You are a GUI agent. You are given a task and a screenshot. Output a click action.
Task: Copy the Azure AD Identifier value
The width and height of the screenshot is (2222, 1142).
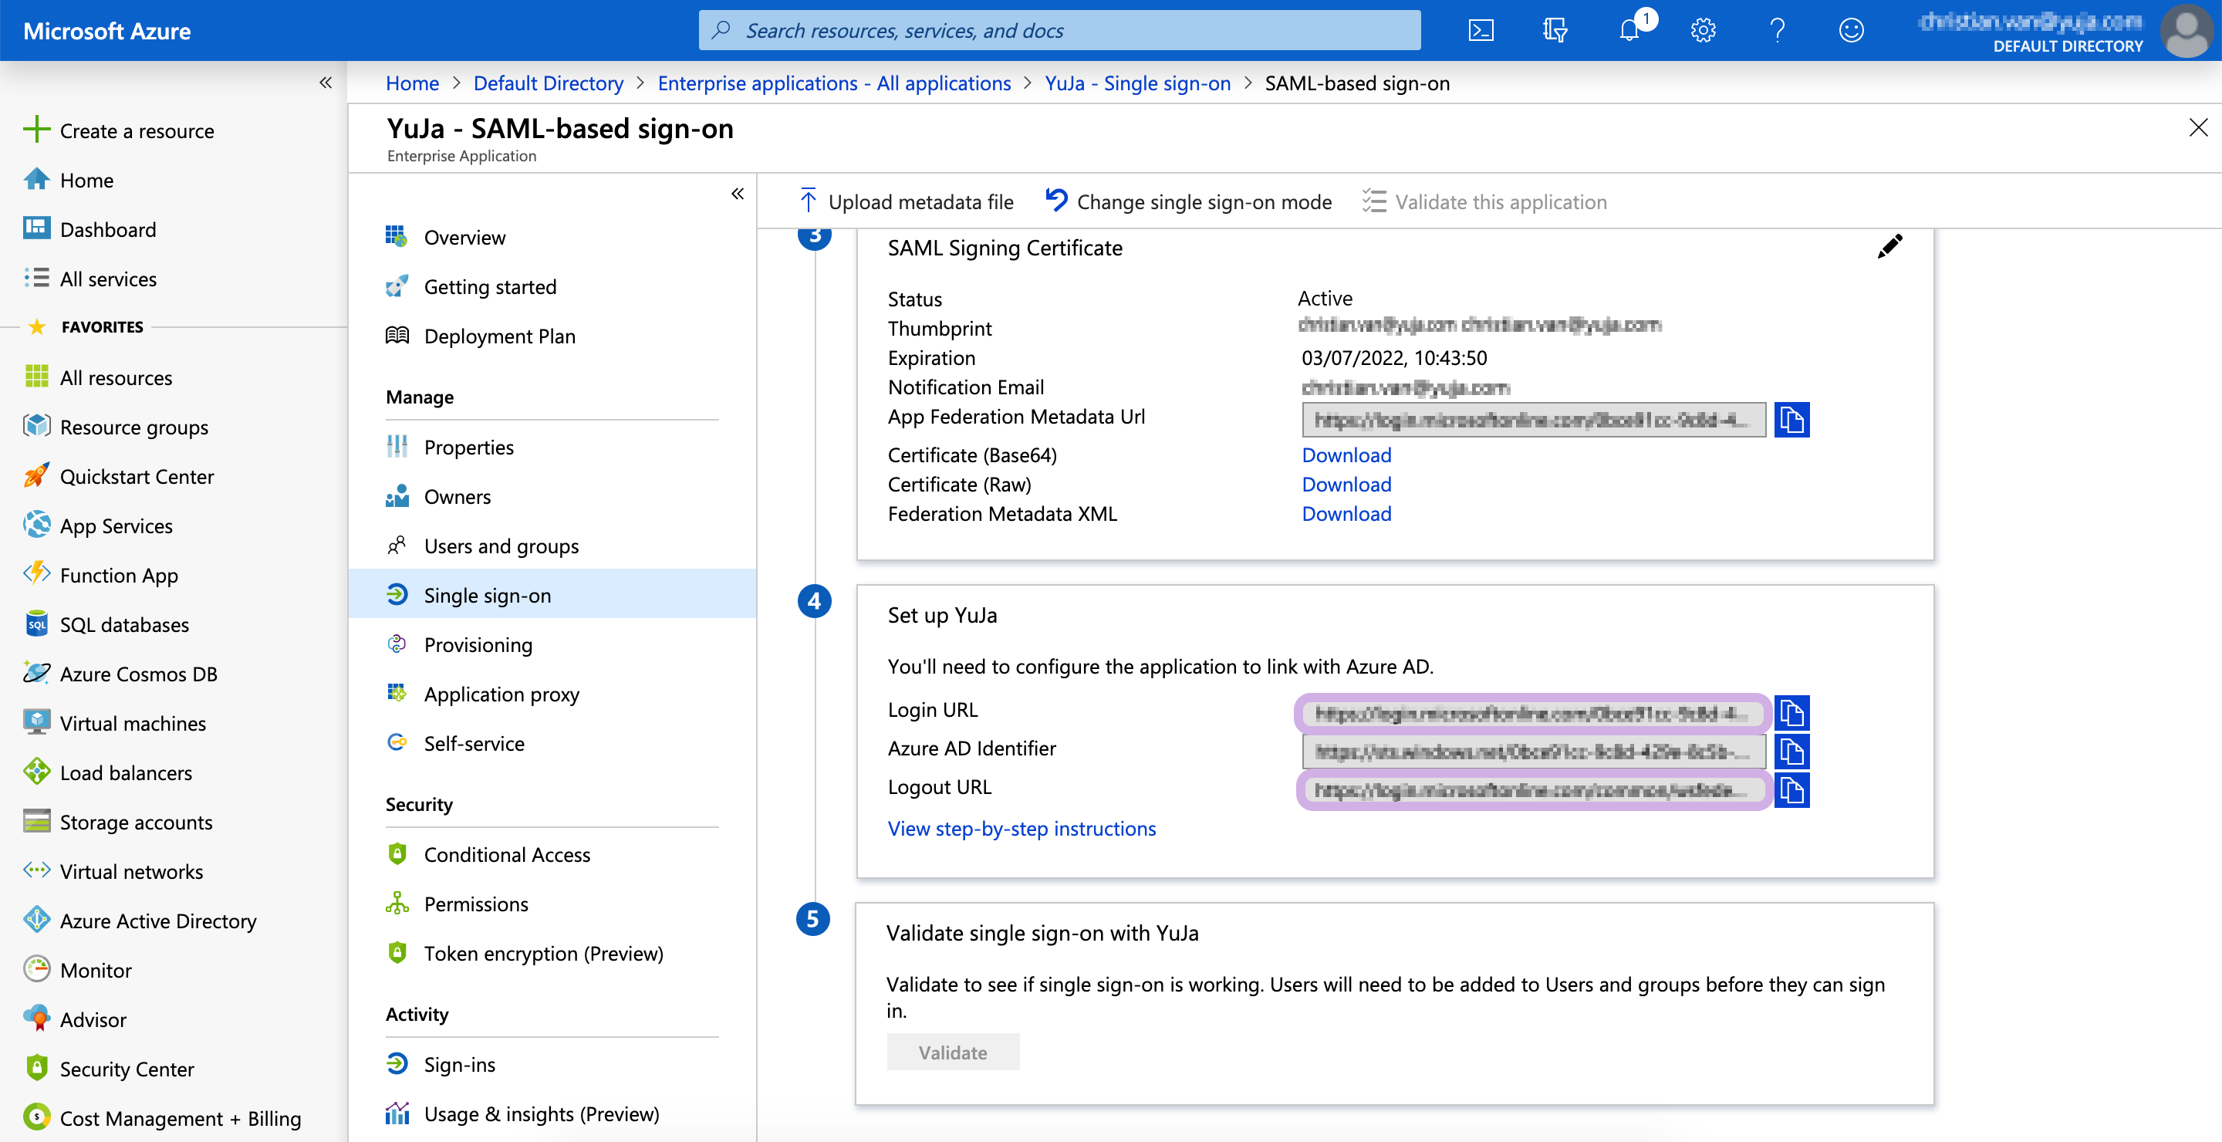coord(1791,752)
